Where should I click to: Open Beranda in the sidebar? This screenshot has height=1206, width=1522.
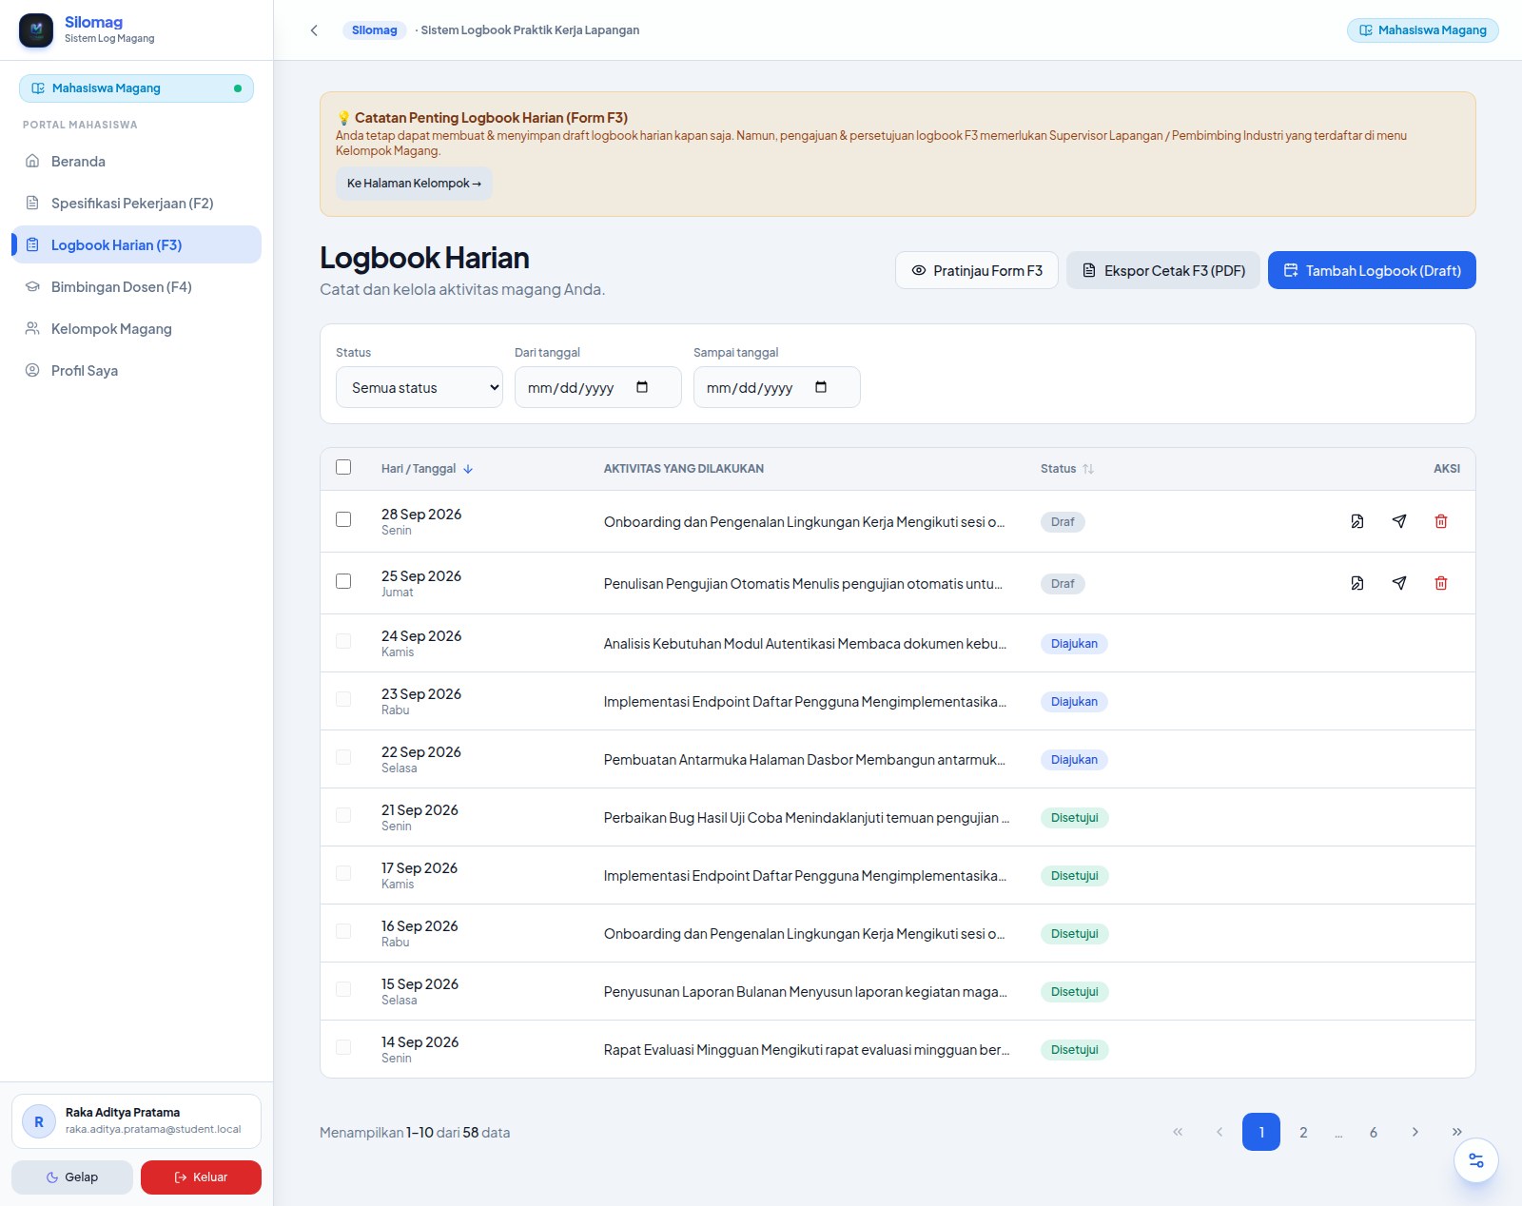136,162
